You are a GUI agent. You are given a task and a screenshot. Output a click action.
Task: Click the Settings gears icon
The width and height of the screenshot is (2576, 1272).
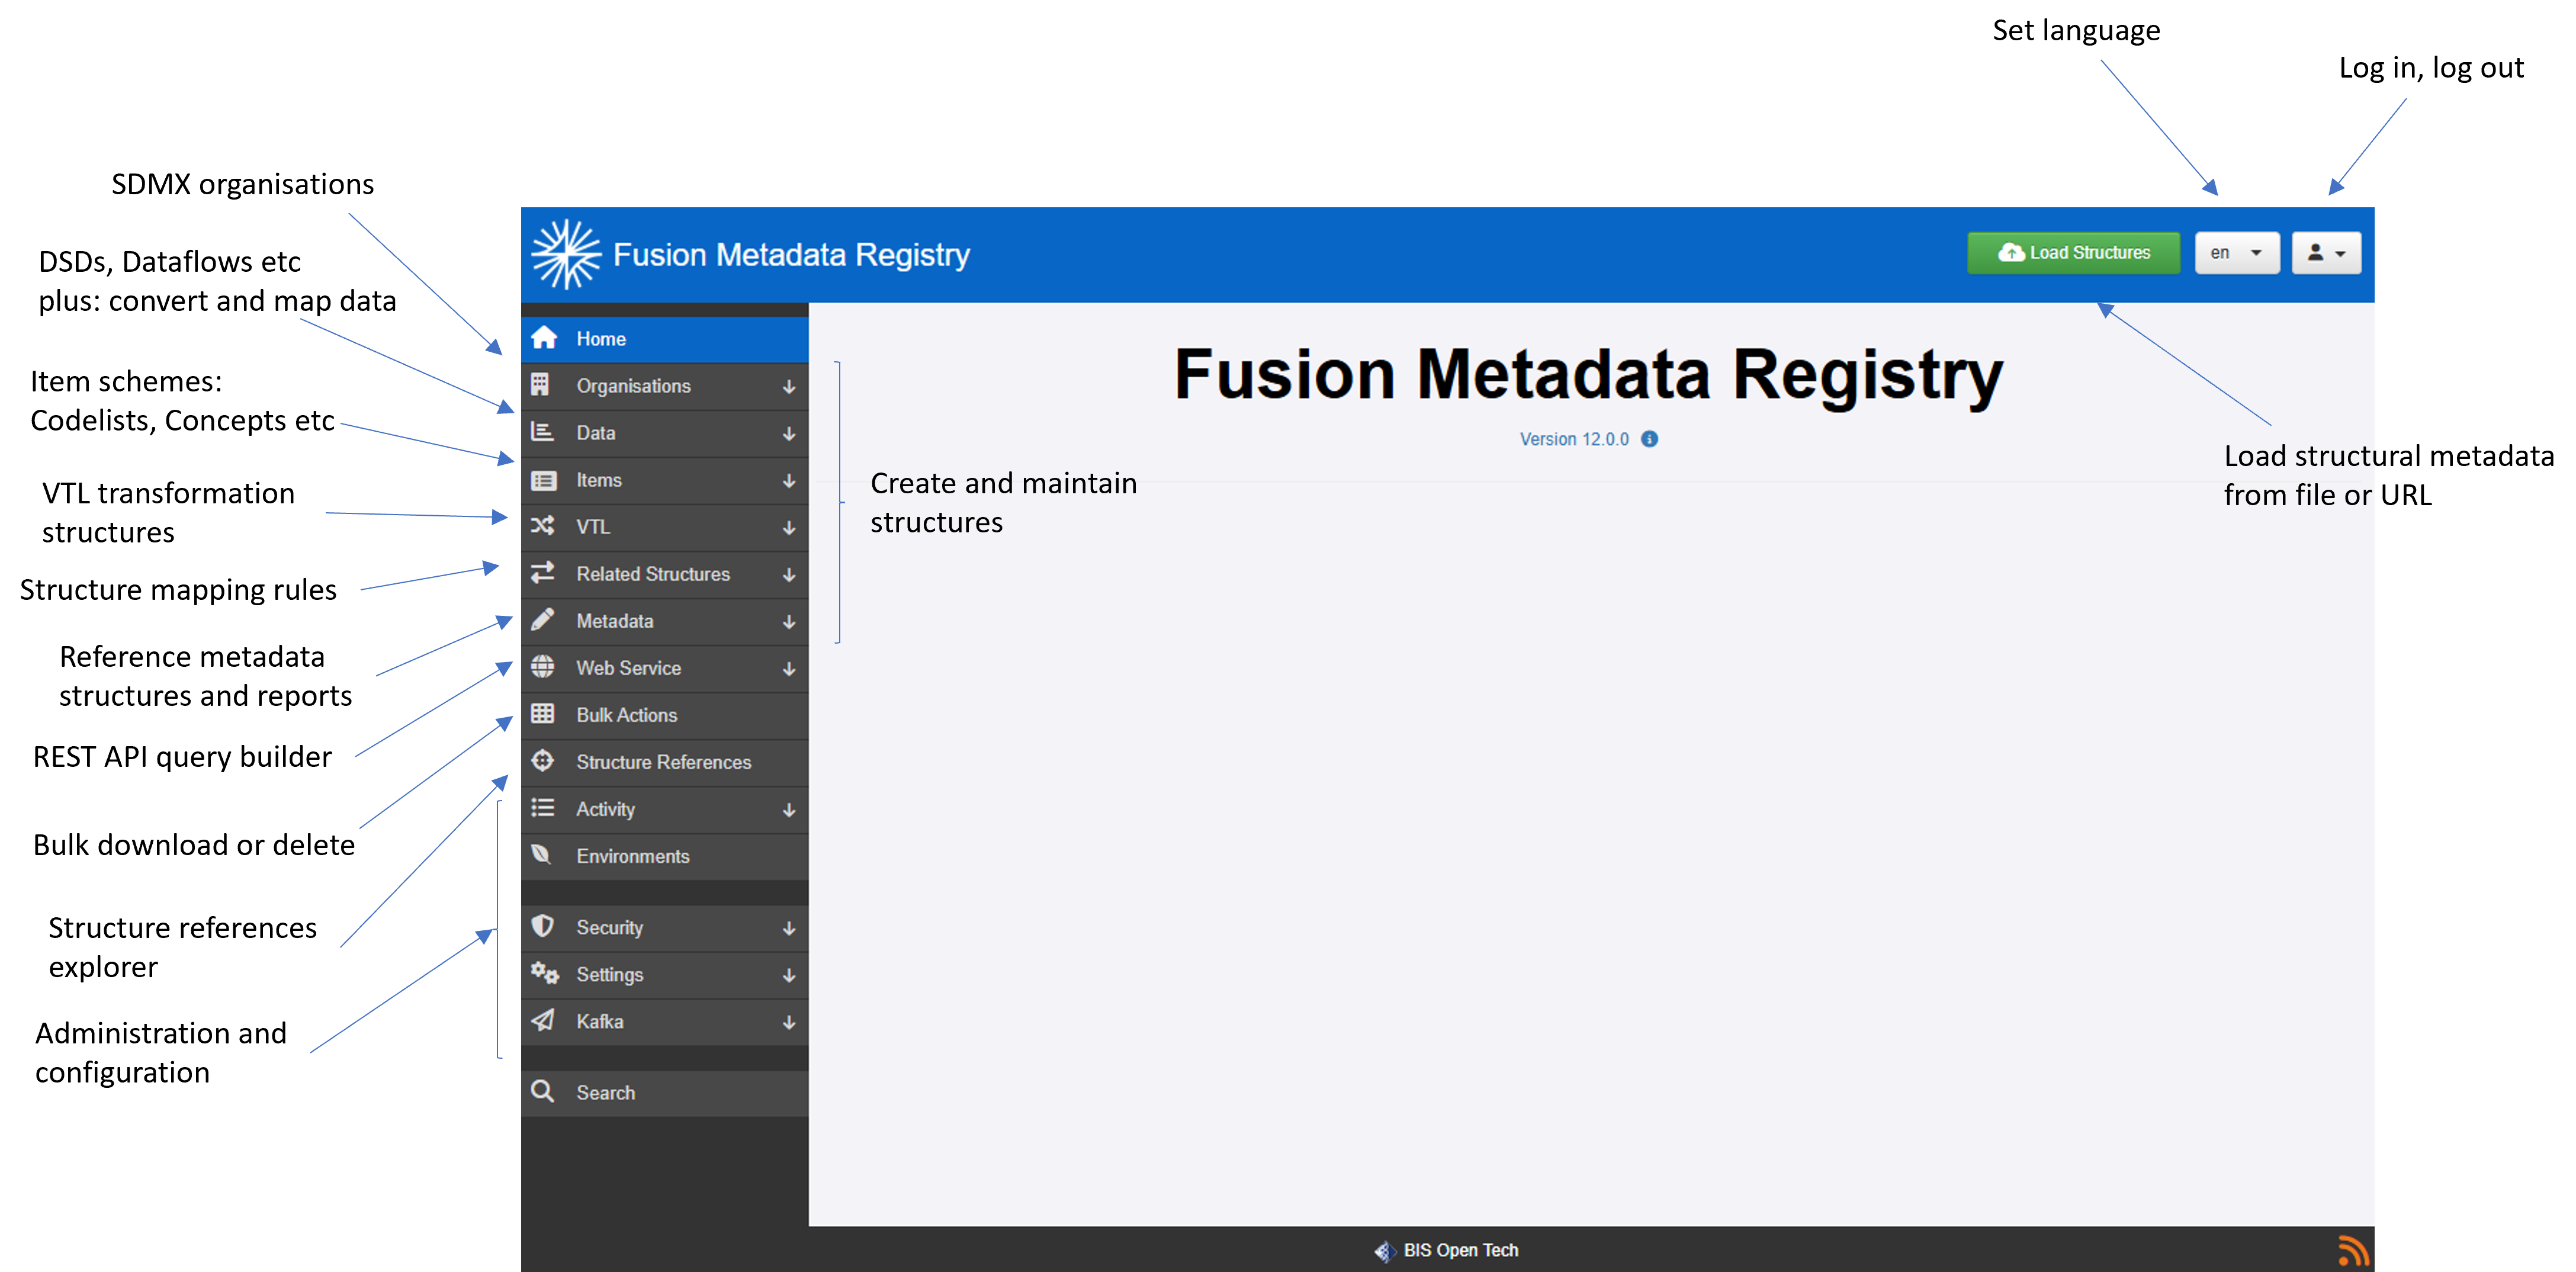(x=545, y=973)
